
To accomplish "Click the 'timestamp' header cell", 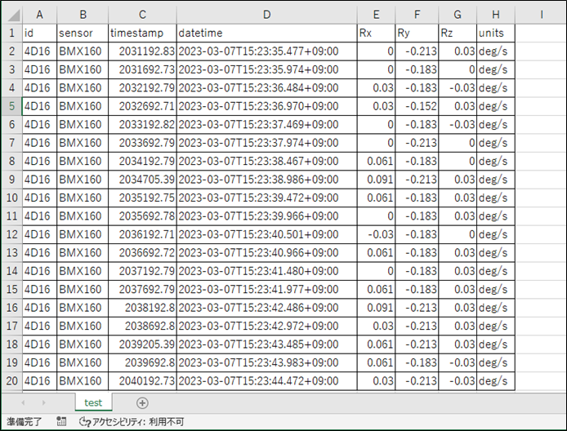I will coord(141,33).
